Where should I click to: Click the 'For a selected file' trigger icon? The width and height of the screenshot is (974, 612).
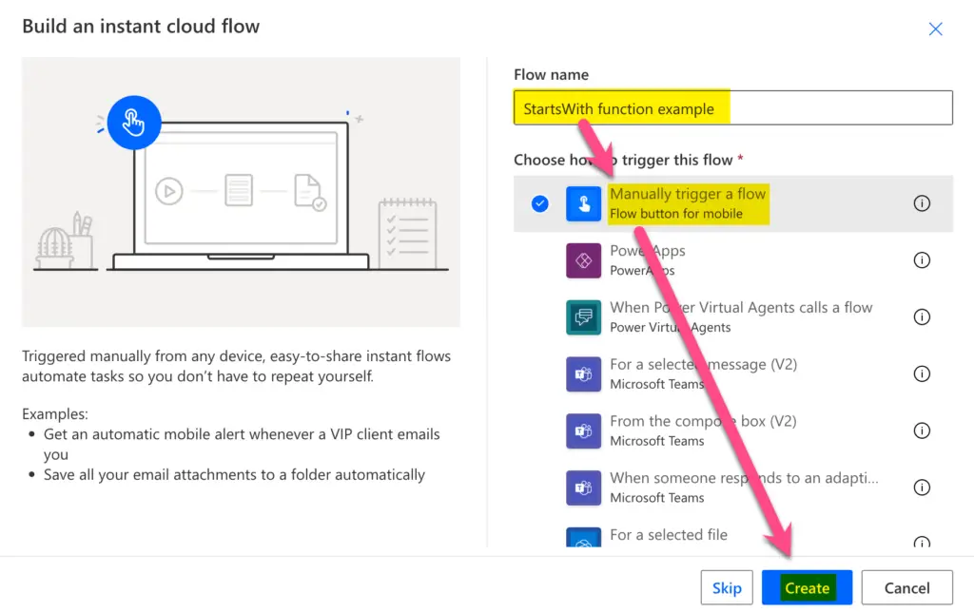point(583,542)
